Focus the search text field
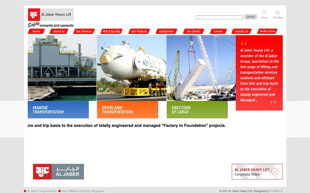This screenshot has width=310, height=193. tap(219, 17)
